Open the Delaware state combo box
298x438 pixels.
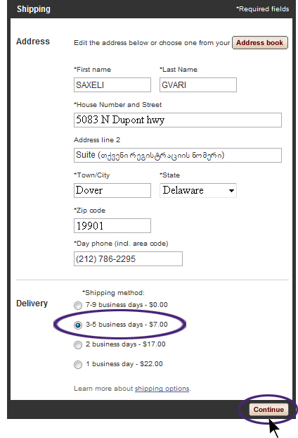pos(198,191)
